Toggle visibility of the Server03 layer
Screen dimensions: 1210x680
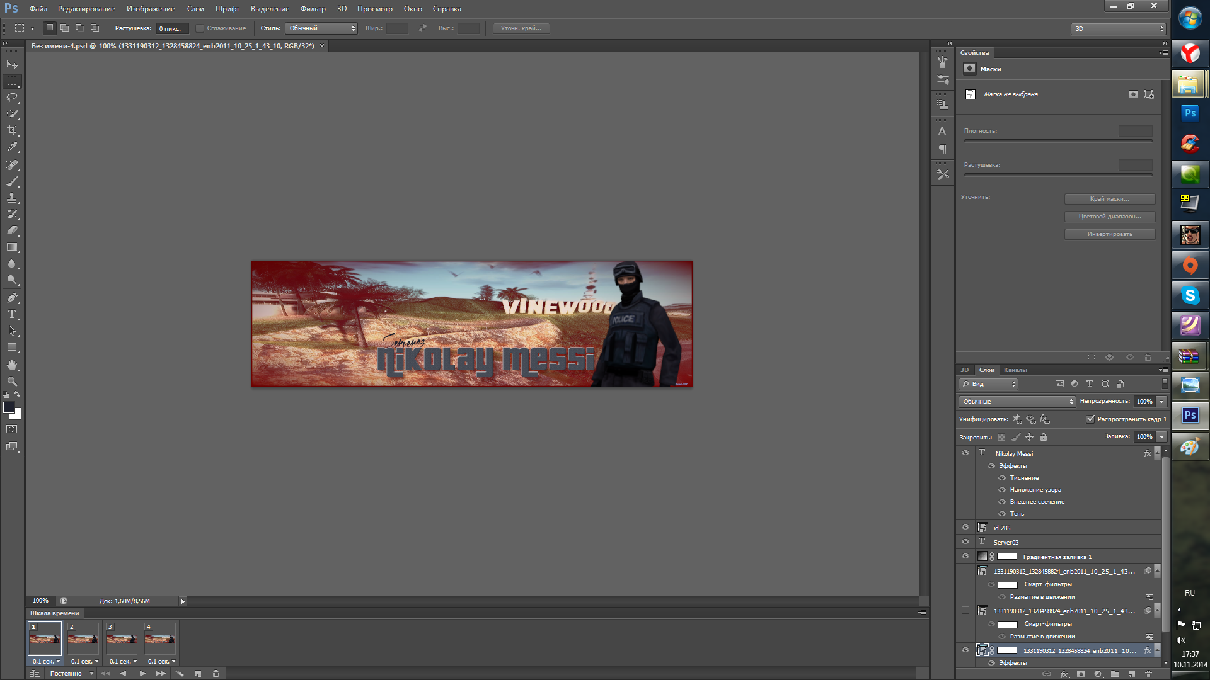pos(965,541)
